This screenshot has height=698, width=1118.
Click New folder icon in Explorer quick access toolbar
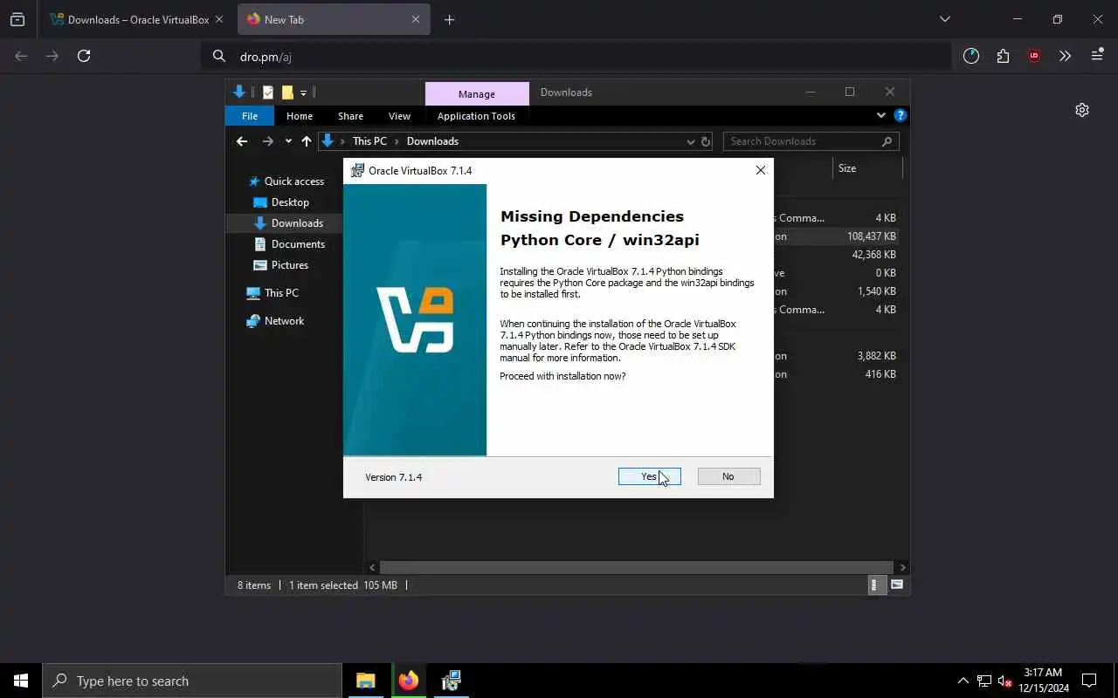[287, 92]
